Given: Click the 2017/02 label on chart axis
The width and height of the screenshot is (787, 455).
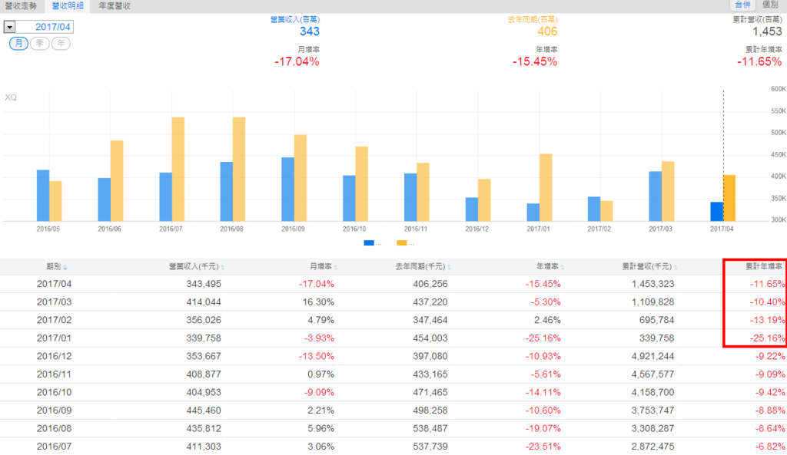Looking at the screenshot, I should coord(599,229).
